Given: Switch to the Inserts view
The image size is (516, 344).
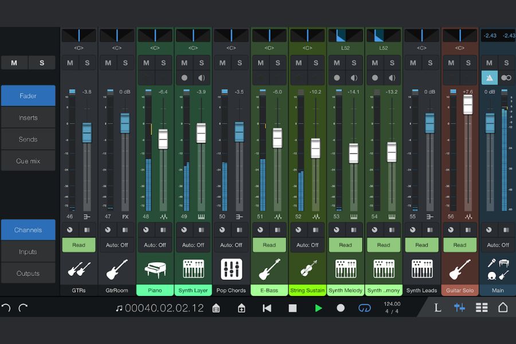Looking at the screenshot, I should pyautogui.click(x=28, y=118).
